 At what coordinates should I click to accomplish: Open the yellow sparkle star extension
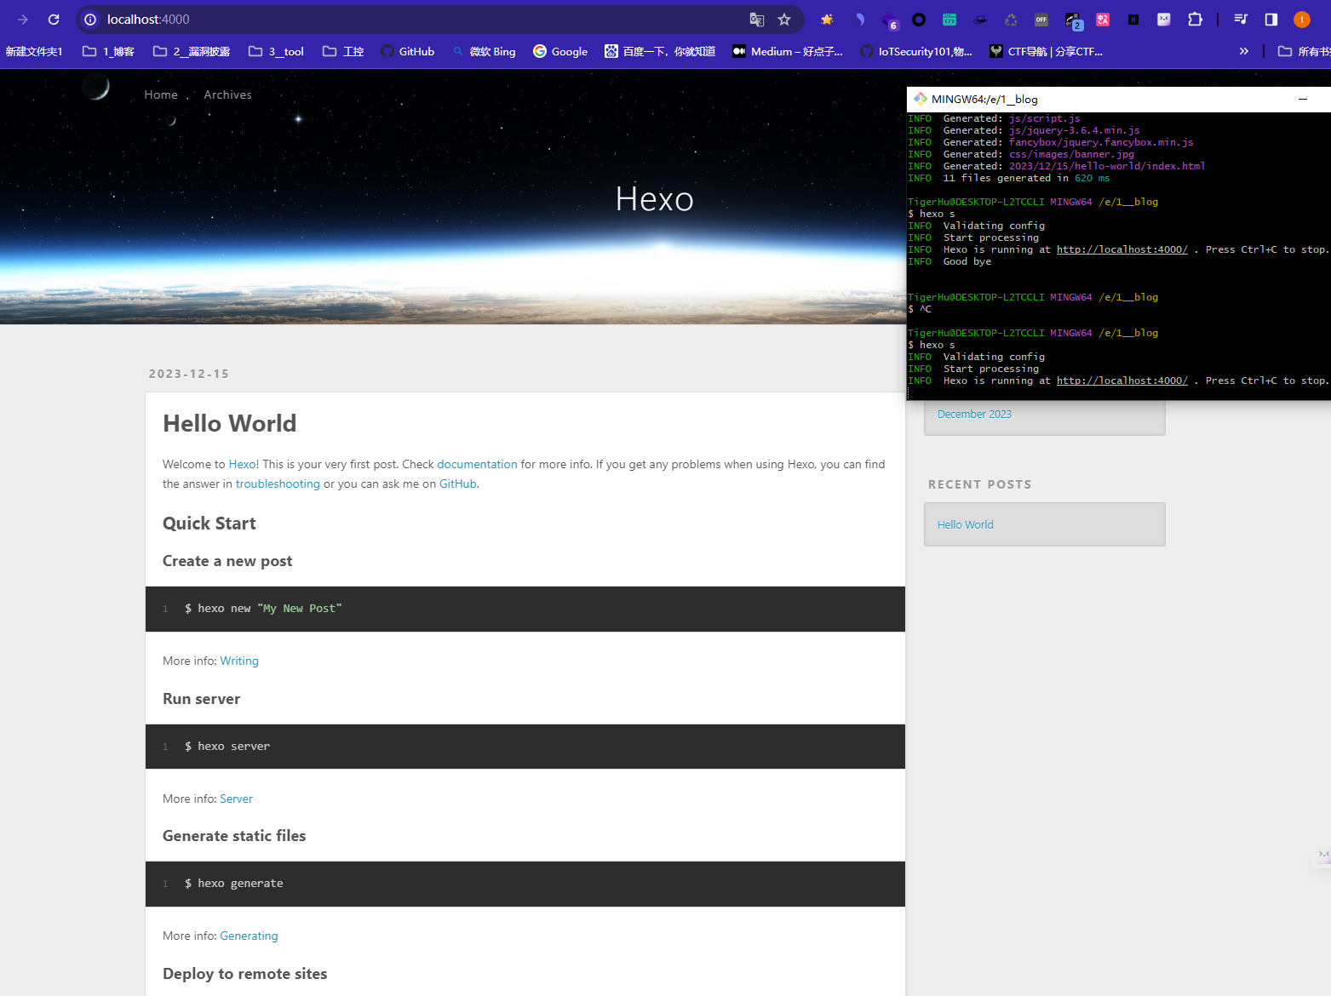click(x=827, y=20)
